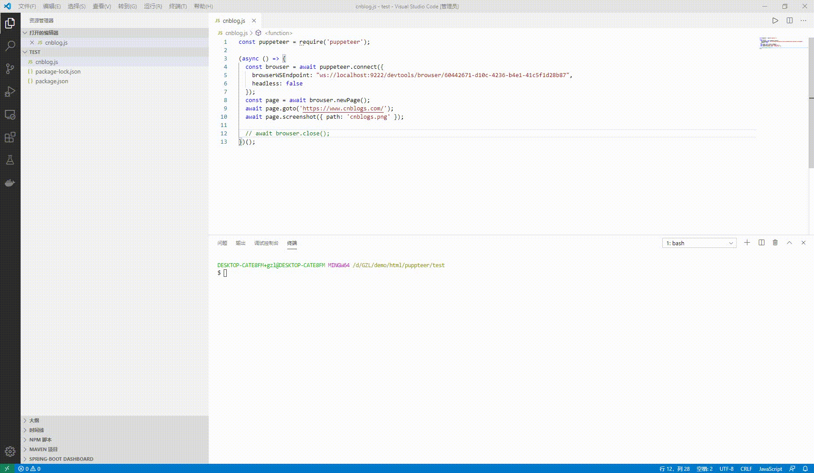Viewport: 814px width, 473px height.
Task: Change indentation via 空格: 2
Action: 704,469
